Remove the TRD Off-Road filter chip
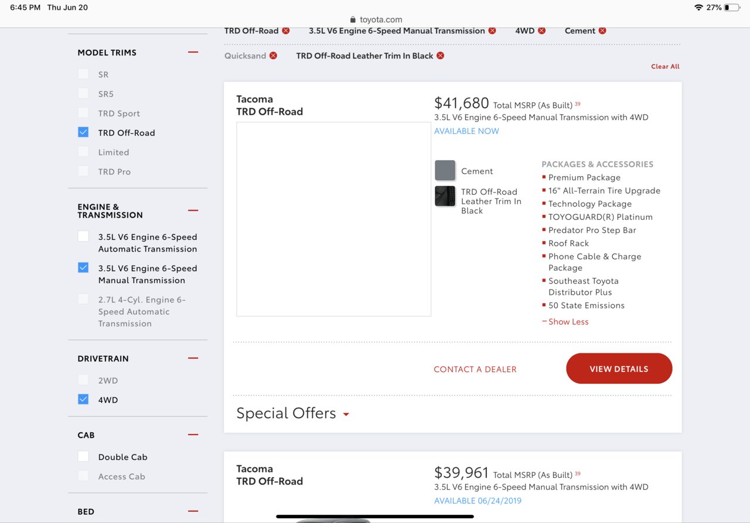The image size is (750, 523). (286, 31)
